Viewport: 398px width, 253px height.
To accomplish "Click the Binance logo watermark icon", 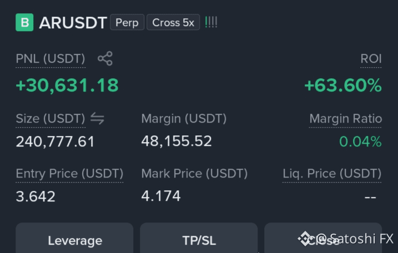I will (305, 239).
